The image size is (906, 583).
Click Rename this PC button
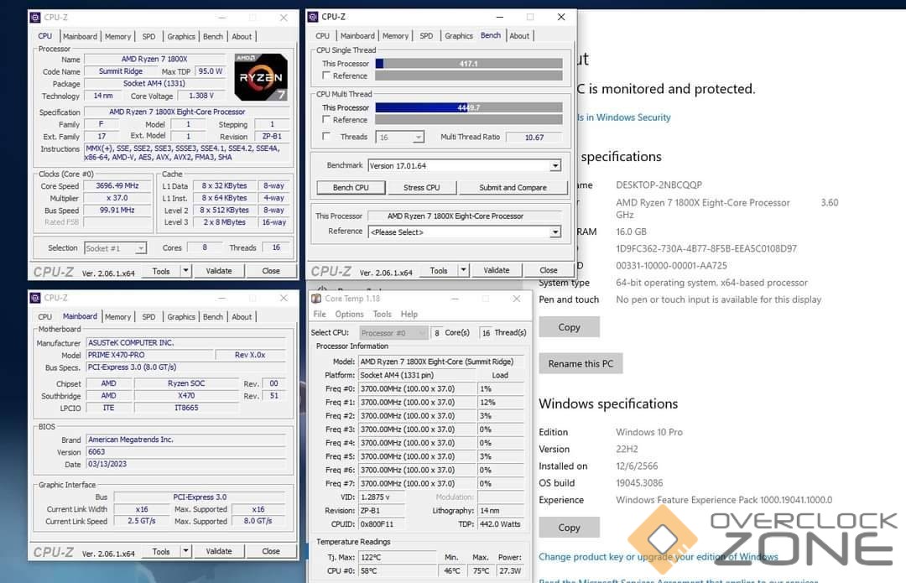point(581,363)
